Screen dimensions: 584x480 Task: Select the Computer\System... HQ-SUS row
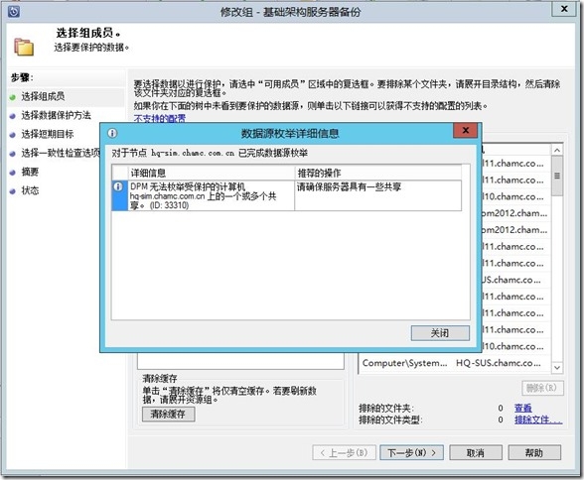(x=455, y=363)
